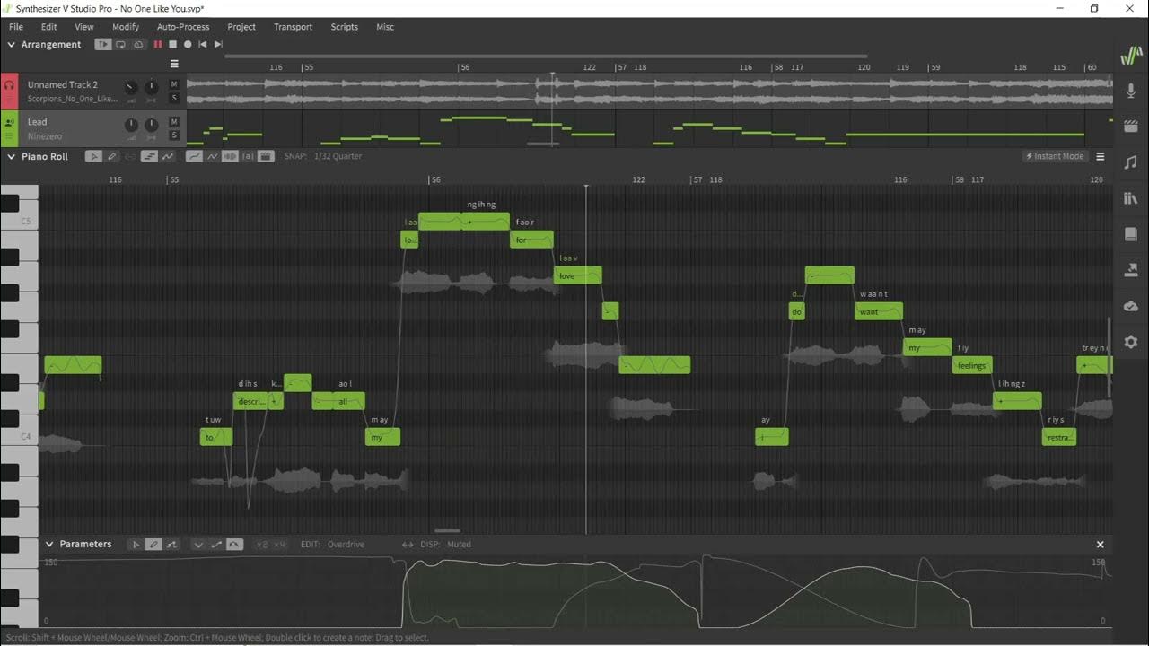Screen dimensions: 1149x646
Task: Open the Render export panel
Action: [x=1131, y=270]
